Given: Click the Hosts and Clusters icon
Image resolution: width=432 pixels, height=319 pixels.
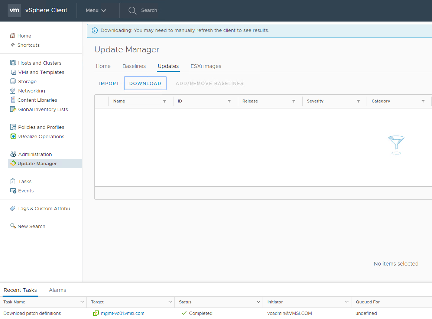Looking at the screenshot, I should (13, 63).
